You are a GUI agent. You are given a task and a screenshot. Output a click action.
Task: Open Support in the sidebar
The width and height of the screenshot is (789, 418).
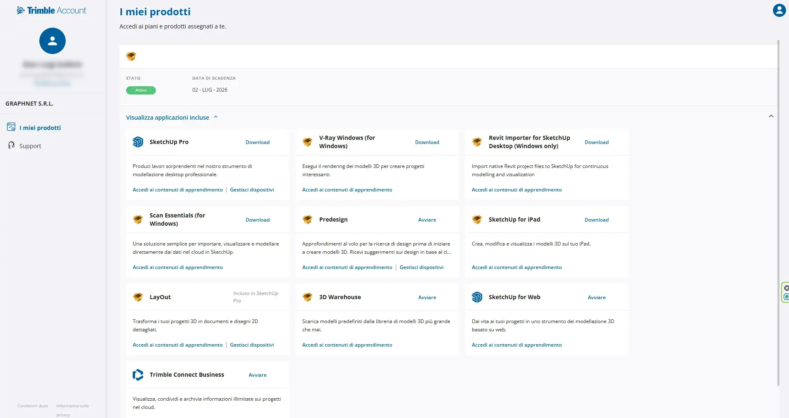(x=30, y=146)
